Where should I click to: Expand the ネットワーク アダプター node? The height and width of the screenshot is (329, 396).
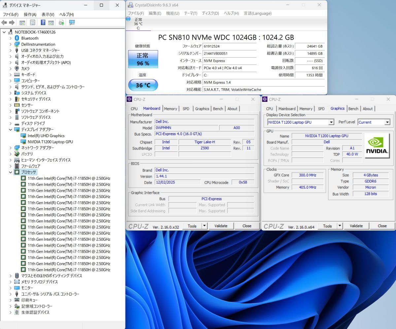[10, 148]
